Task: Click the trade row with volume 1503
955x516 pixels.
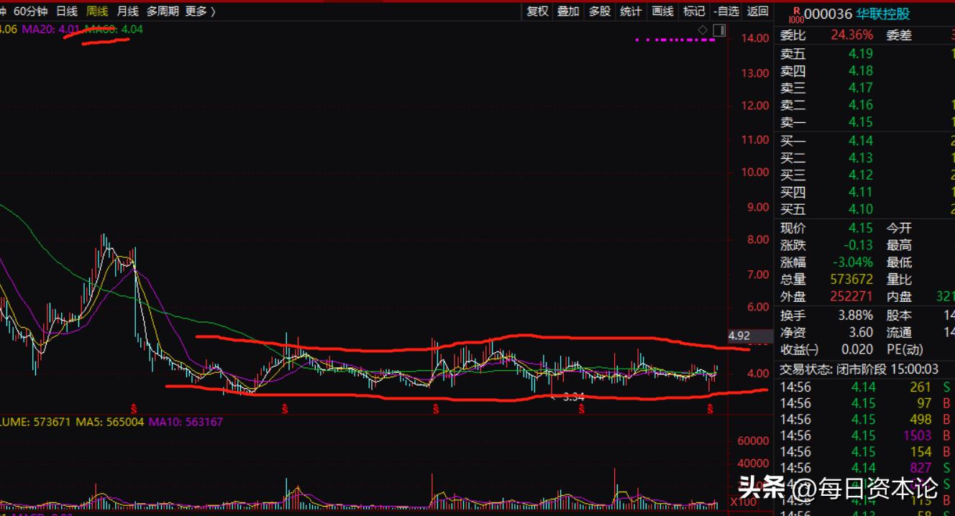Action: click(865, 436)
